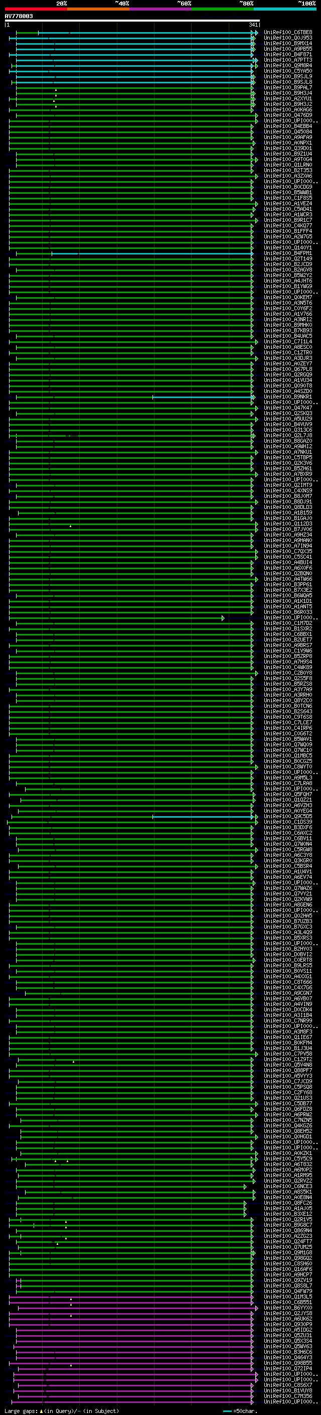The width and height of the screenshot is (321, 1415).
Task: Open hit UniRef100_Q0J953
Action: (x=288, y=38)
